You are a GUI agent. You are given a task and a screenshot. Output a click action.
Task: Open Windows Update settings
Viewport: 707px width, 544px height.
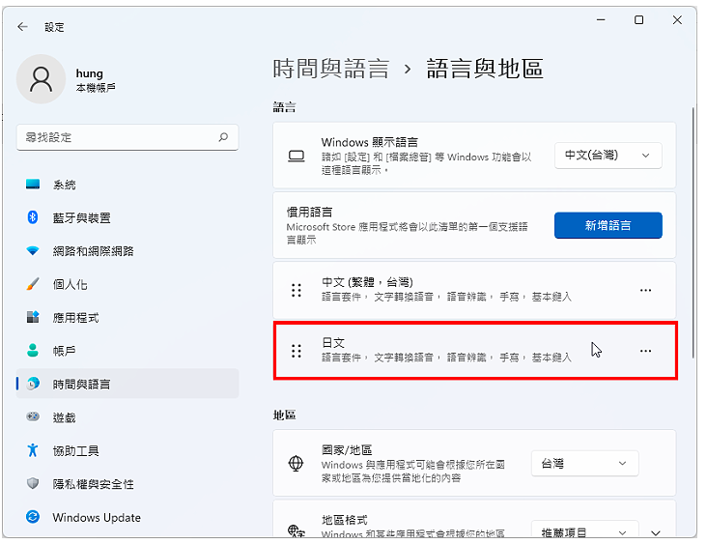[127, 517]
